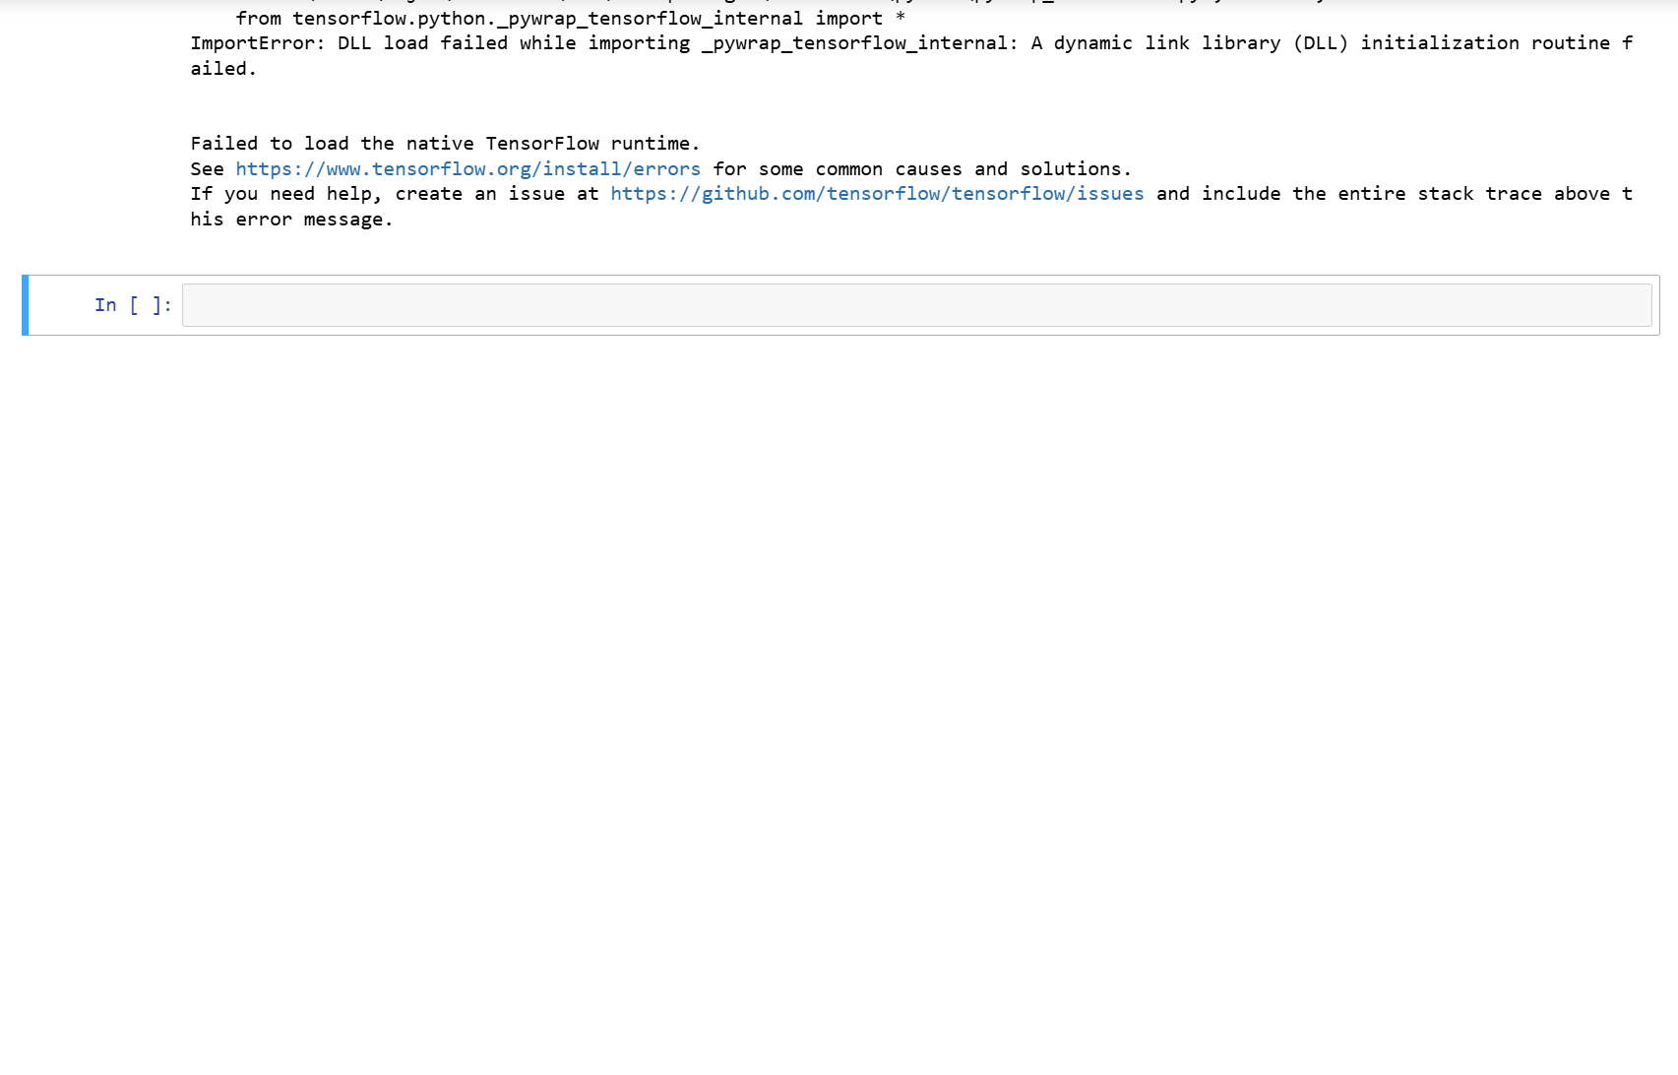Click inside the empty code cell

915,305
